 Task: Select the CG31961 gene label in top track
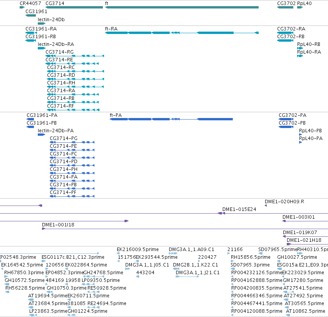click(x=36, y=12)
